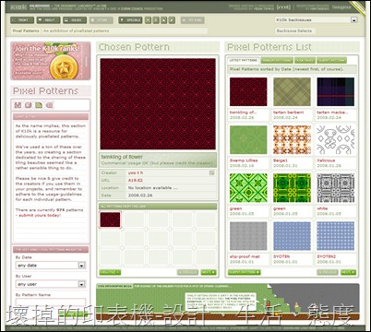Click the gold star medal icon

point(63,67)
